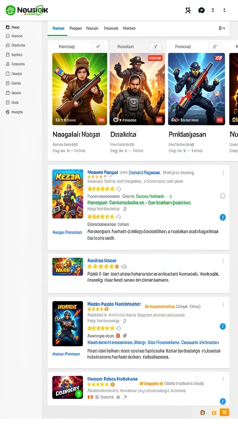238x424 pixels.
Task: Click the red badge at bottom of the Drakidca card image
Action: click(159, 120)
